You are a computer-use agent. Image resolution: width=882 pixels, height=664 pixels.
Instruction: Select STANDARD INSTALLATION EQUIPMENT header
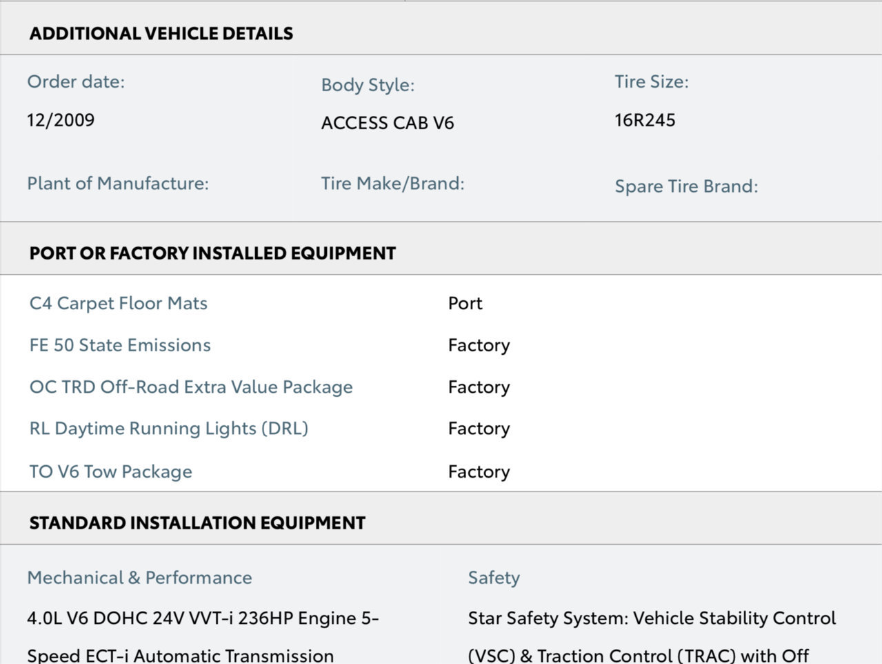pyautogui.click(x=197, y=523)
